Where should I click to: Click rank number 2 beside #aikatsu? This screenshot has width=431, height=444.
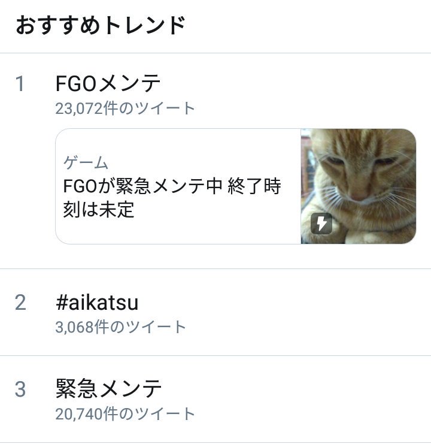(20, 303)
